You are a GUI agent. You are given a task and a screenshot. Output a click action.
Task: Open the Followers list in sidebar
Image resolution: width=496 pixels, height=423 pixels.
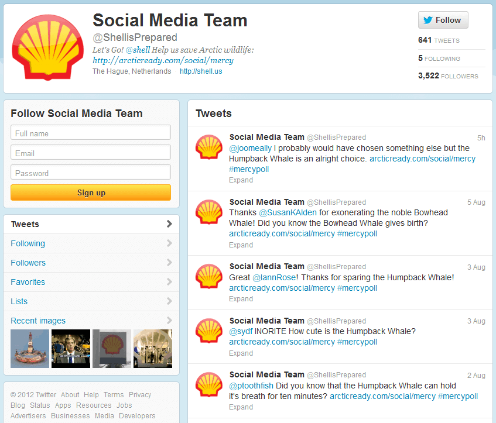pos(91,263)
